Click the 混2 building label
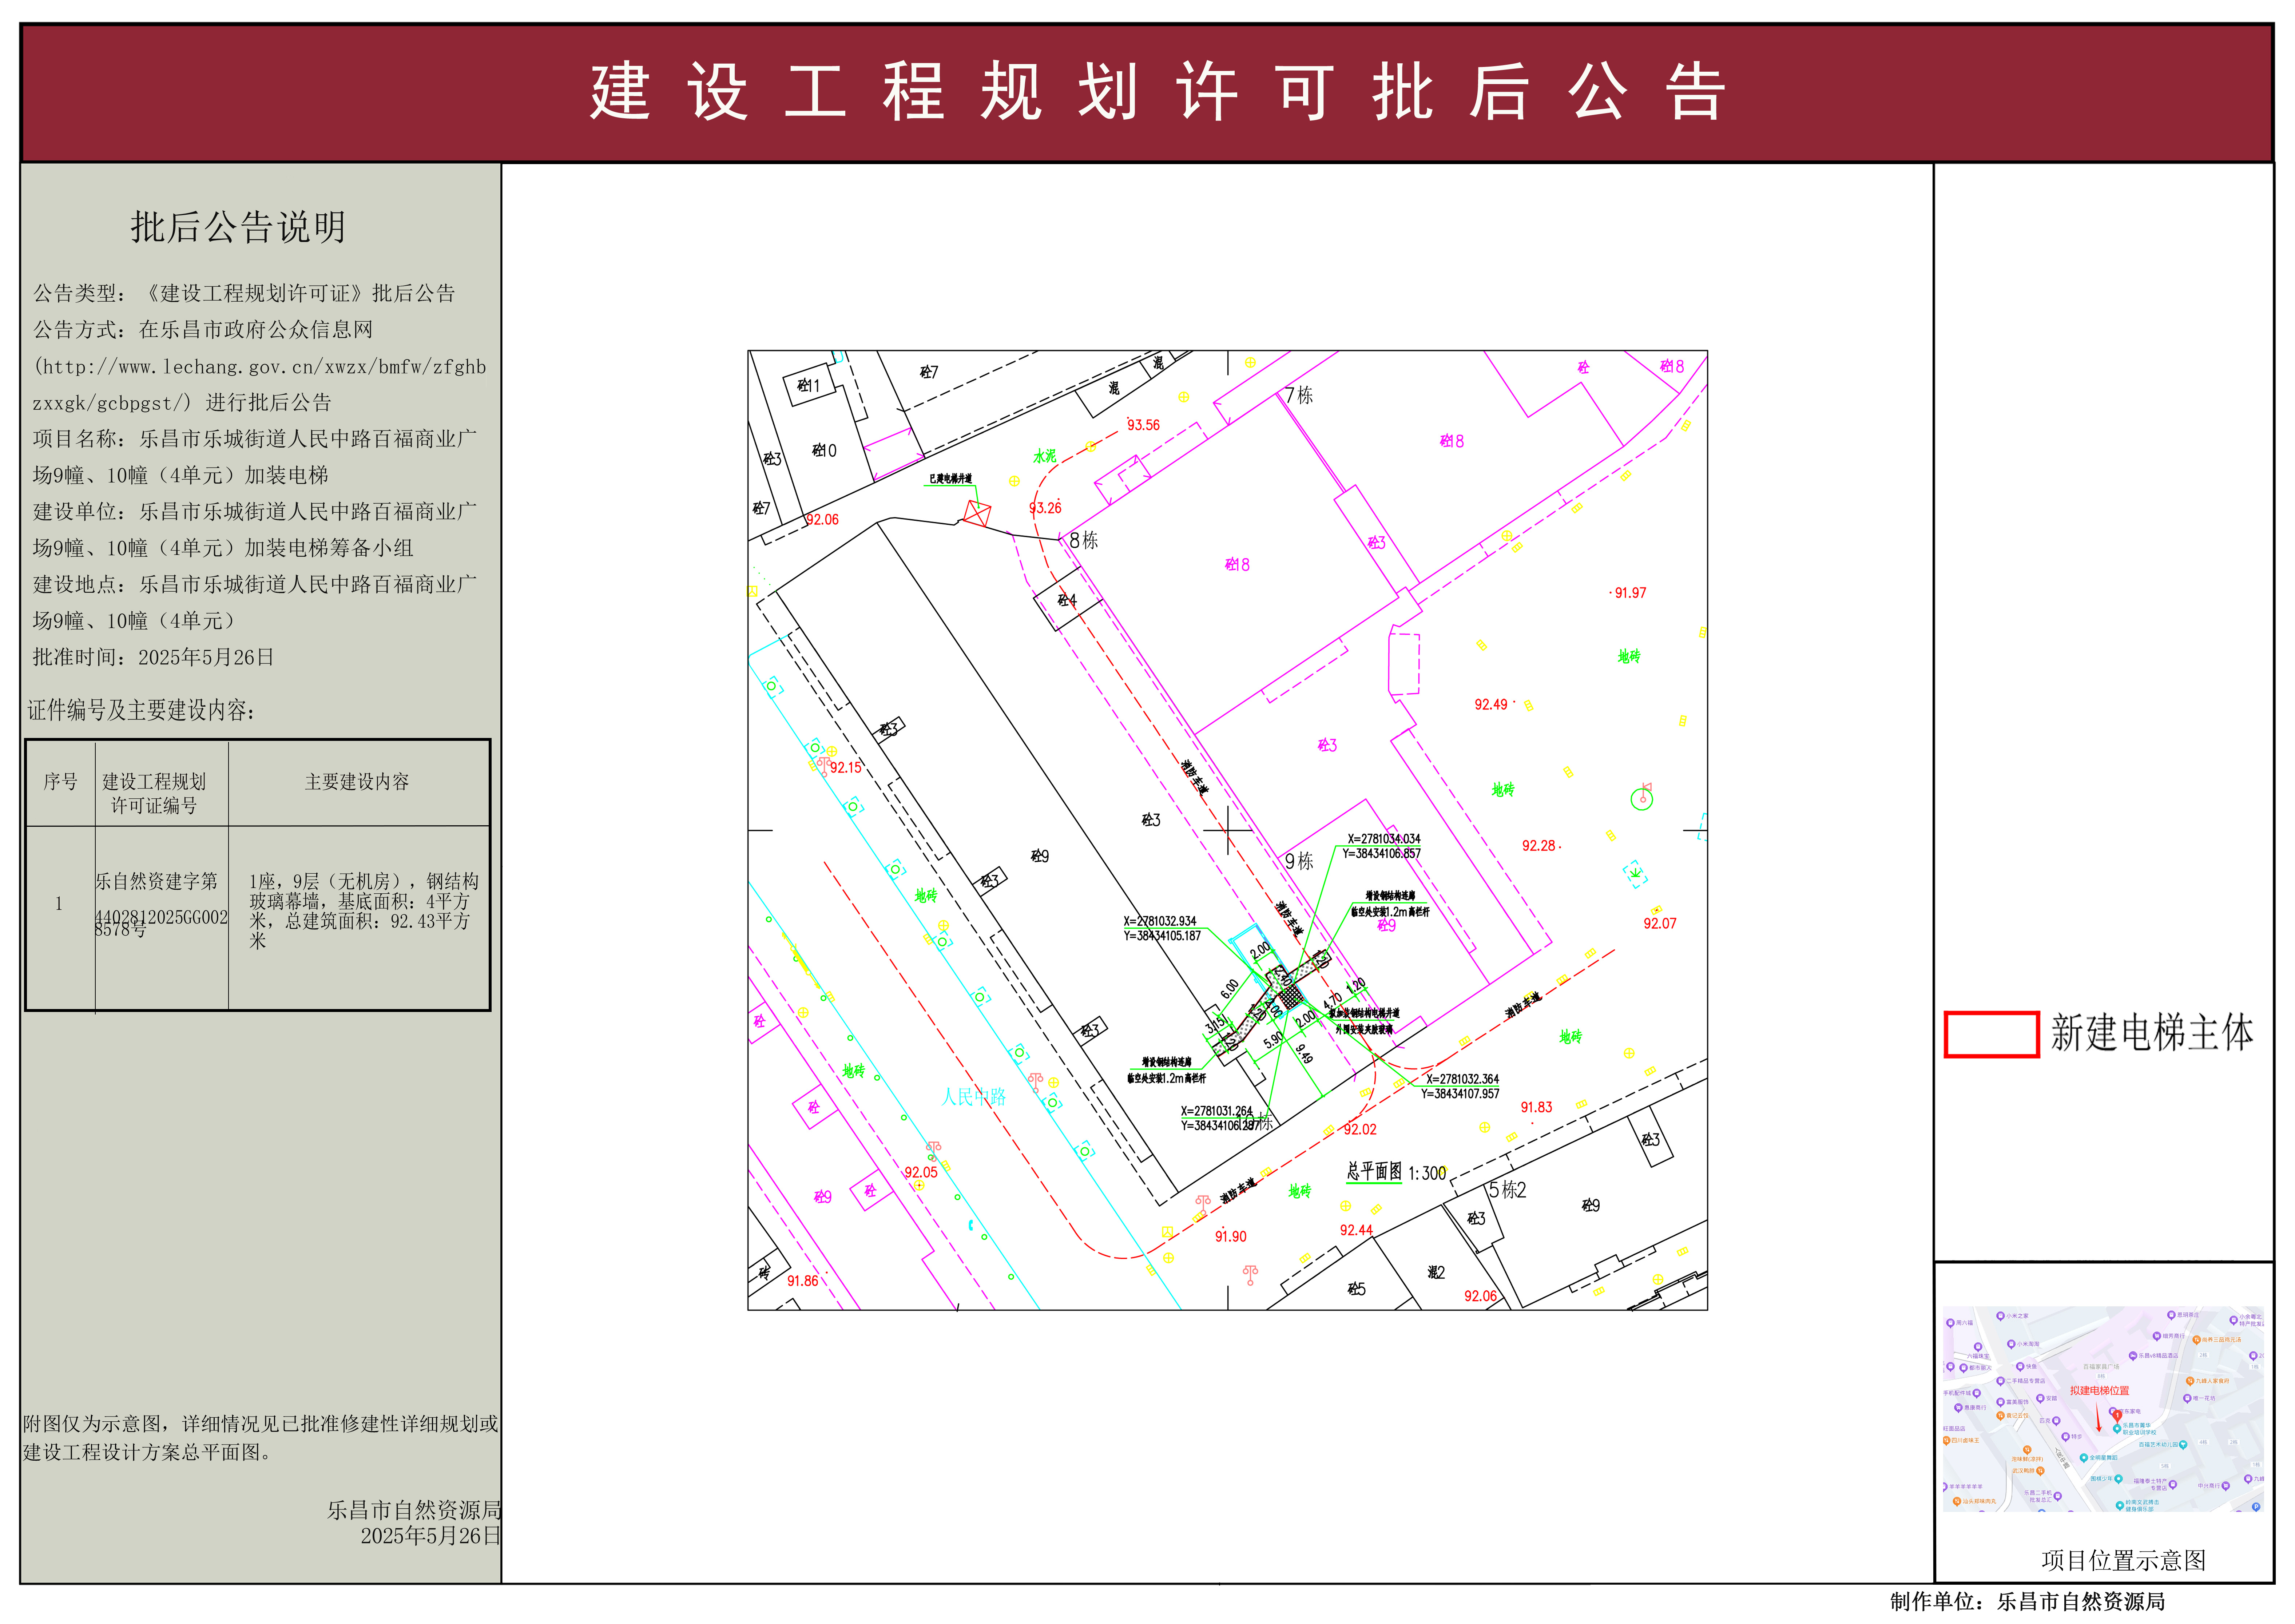The height and width of the screenshot is (1624, 2295). (x=1436, y=1273)
